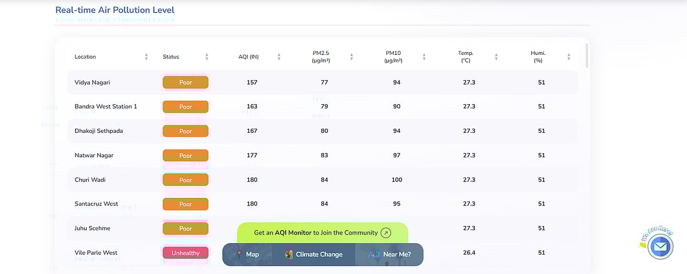Image resolution: width=687 pixels, height=274 pixels.
Task: Click the table's vertical scrollbar
Action: click(587, 55)
